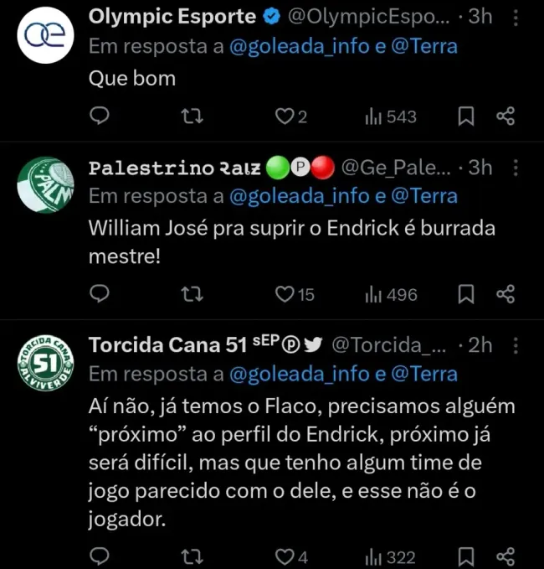Open Olympic Esporte profile name

[172, 16]
